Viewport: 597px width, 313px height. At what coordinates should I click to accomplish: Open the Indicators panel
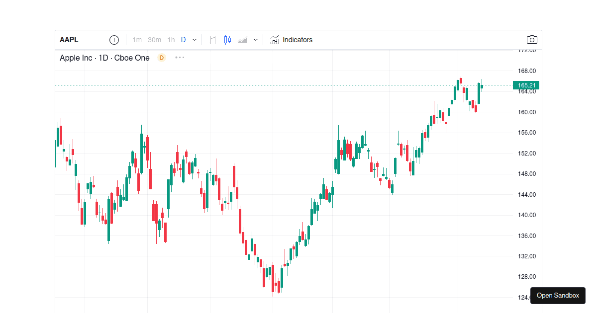tap(297, 40)
